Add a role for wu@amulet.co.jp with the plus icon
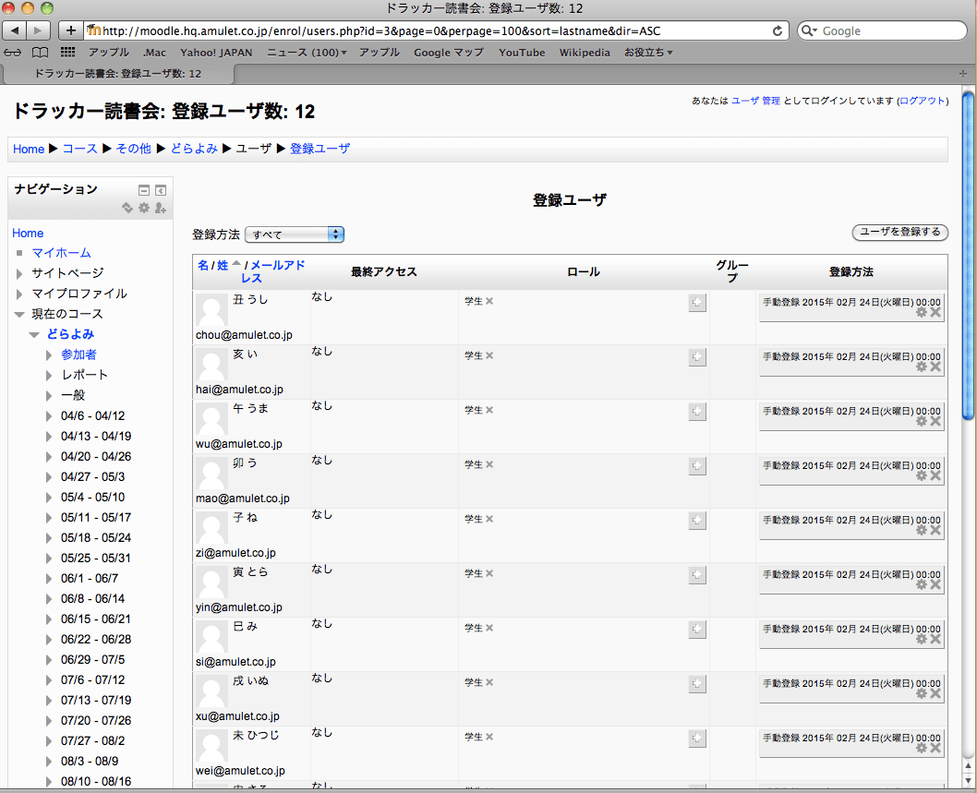 697,412
